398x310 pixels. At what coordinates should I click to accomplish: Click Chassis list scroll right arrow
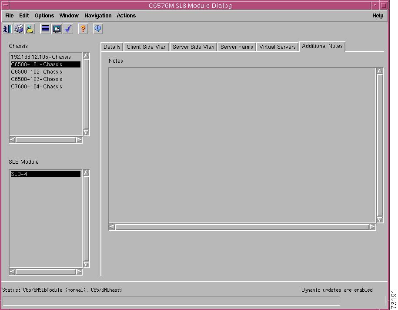[79, 140]
